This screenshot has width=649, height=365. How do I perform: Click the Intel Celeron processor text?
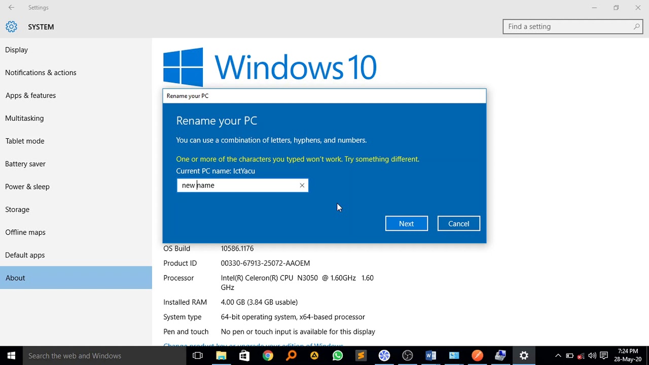point(297,282)
